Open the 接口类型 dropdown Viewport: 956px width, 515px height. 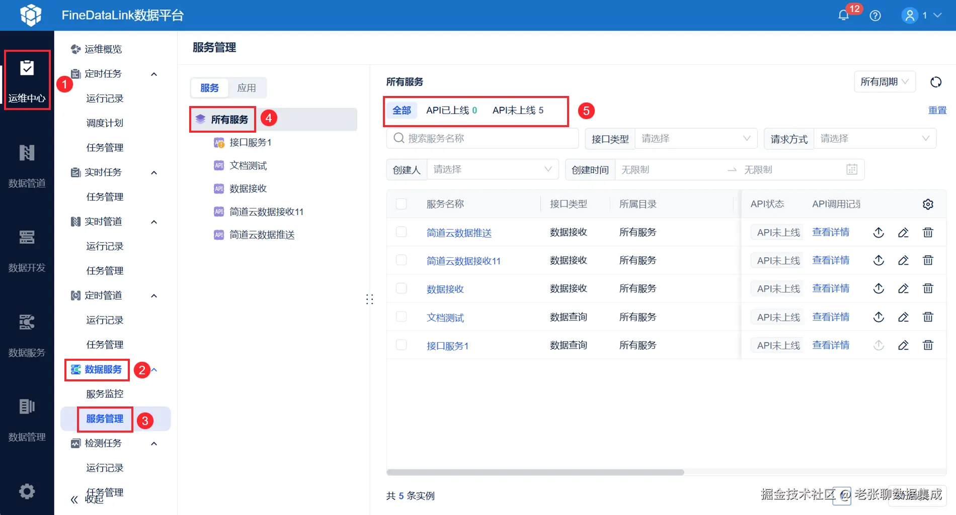[x=696, y=139]
